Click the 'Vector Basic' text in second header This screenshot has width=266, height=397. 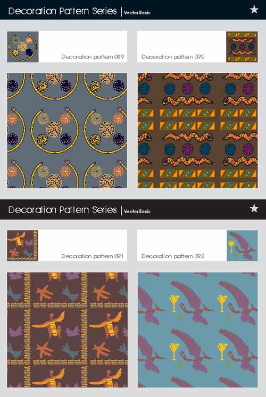pyautogui.click(x=137, y=211)
